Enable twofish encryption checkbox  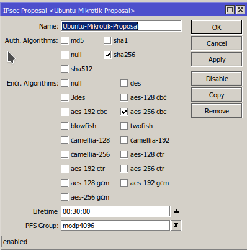point(124,126)
